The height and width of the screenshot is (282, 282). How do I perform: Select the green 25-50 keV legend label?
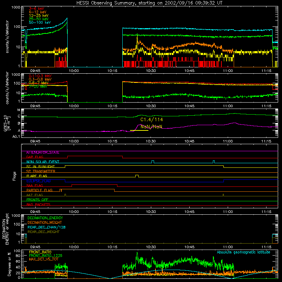point(39,19)
